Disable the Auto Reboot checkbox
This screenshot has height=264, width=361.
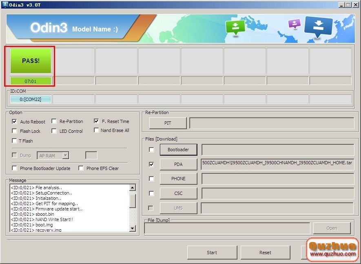(15, 121)
